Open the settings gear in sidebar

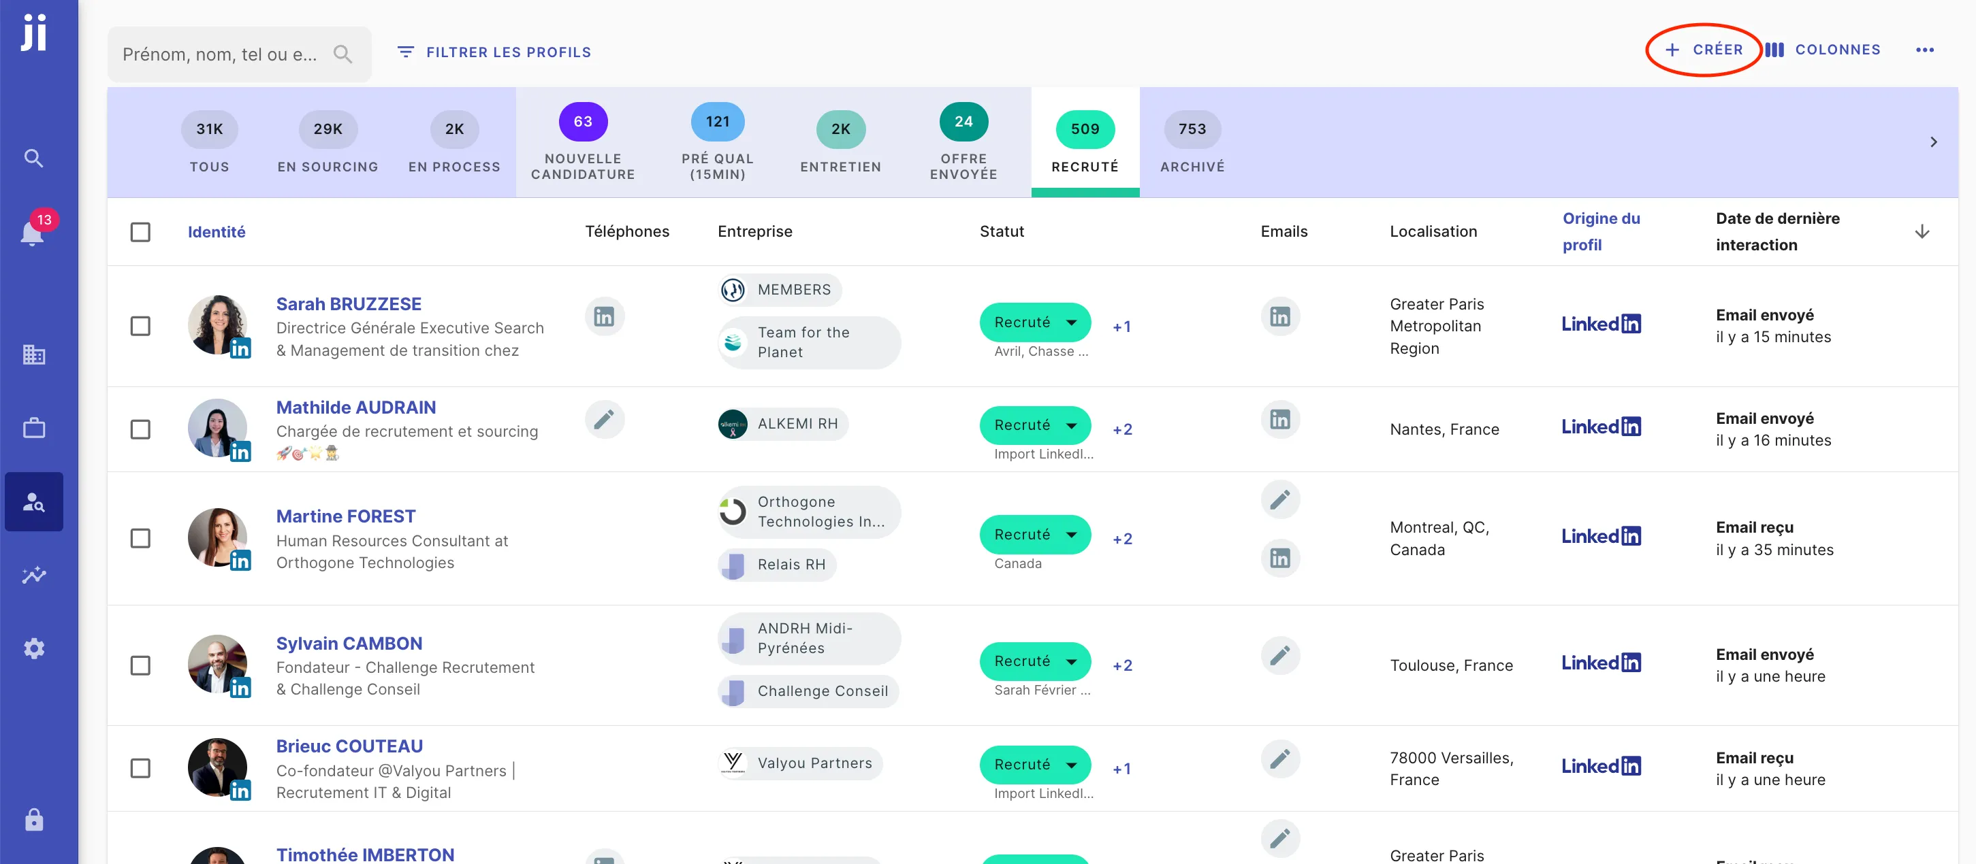(x=33, y=648)
